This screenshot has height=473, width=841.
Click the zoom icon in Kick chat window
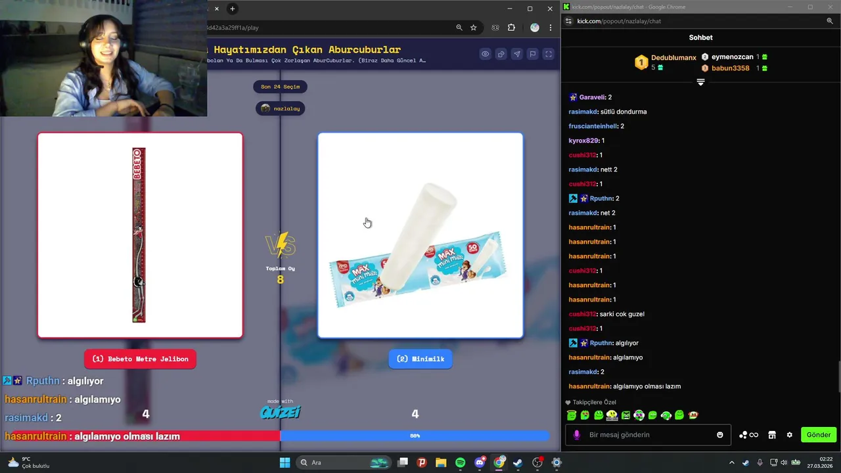pyautogui.click(x=830, y=21)
